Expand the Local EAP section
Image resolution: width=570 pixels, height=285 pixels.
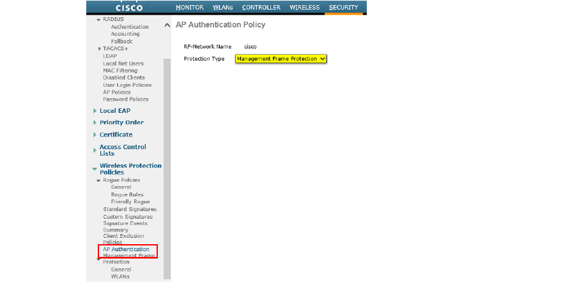click(x=114, y=111)
